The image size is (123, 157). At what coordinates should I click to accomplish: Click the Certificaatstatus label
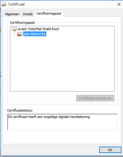pos(20,110)
